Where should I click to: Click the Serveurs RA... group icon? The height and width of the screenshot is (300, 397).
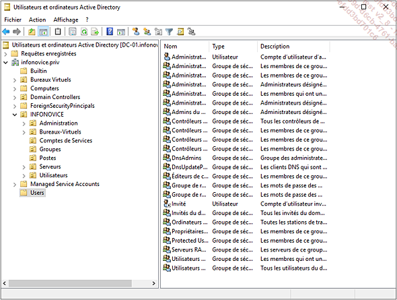click(167, 249)
